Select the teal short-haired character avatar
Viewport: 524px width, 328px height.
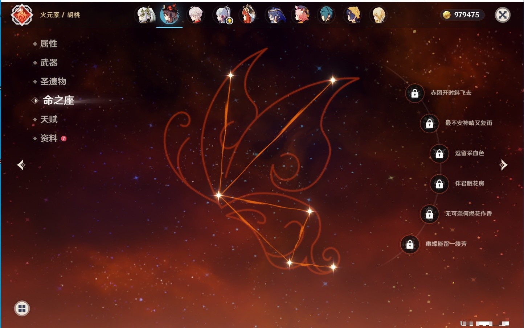click(x=326, y=15)
